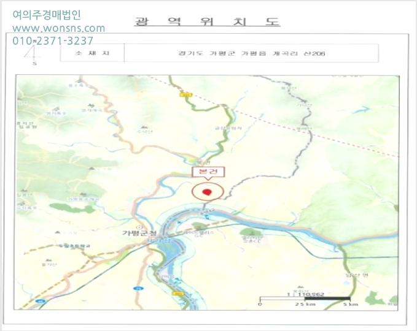
Task: Click the north arrow compass symbol
Action: [33, 53]
